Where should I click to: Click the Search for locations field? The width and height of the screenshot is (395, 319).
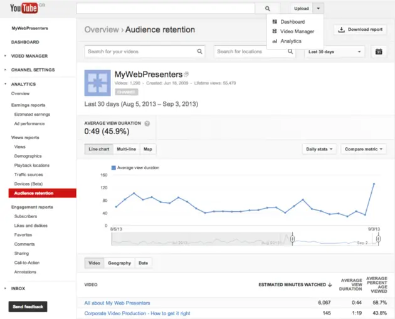coord(255,51)
